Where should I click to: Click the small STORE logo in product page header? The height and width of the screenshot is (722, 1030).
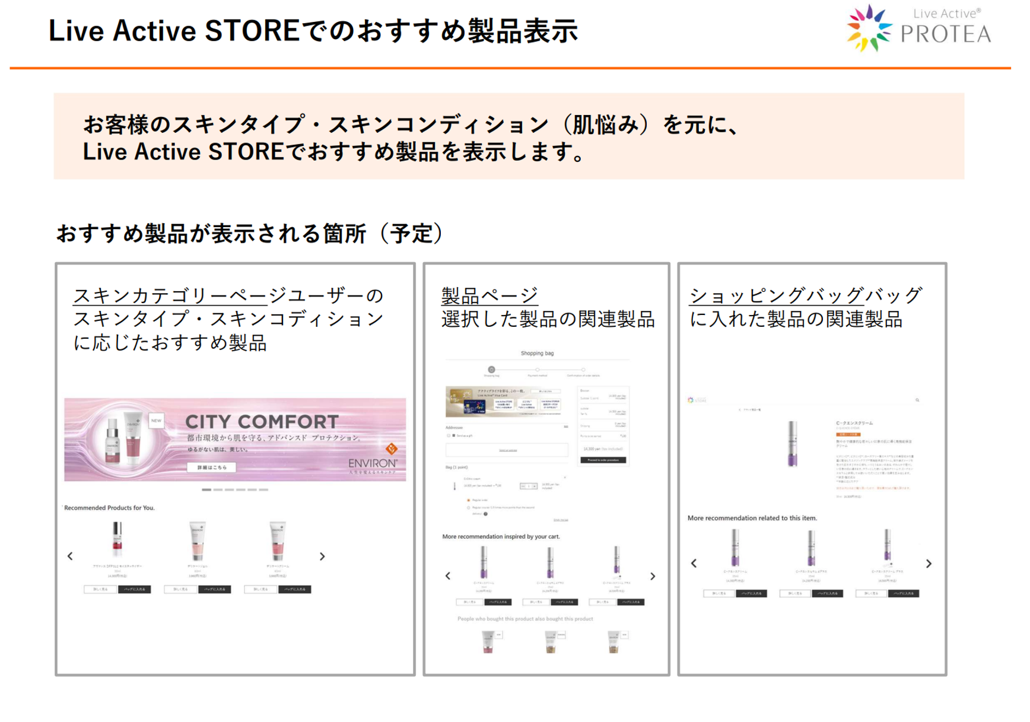tap(697, 400)
